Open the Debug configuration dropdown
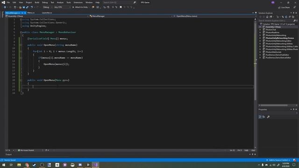The height and width of the screenshot is (168, 299). click(47, 7)
